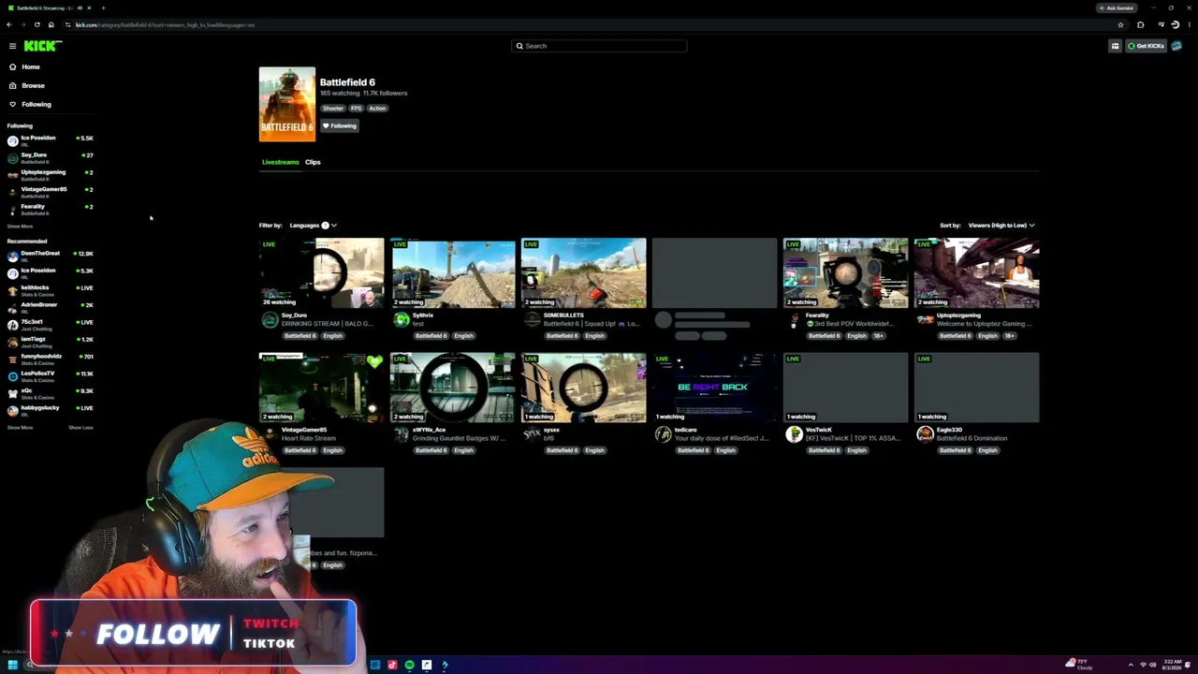Viewport: 1198px width, 674px height.
Task: Bookmark this page with the star icon
Action: [x=1120, y=25]
